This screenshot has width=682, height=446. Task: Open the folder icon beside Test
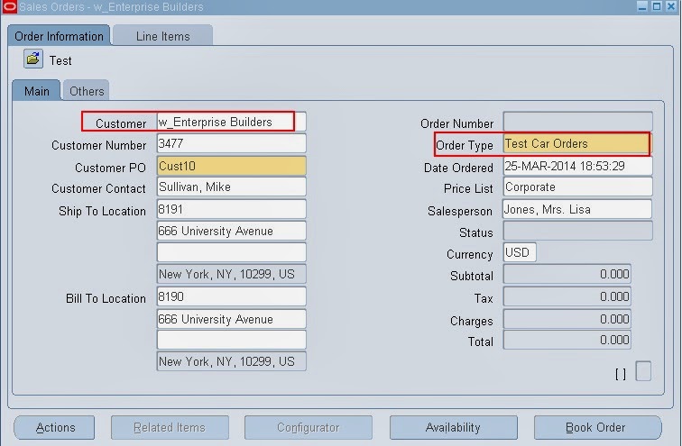click(x=33, y=59)
